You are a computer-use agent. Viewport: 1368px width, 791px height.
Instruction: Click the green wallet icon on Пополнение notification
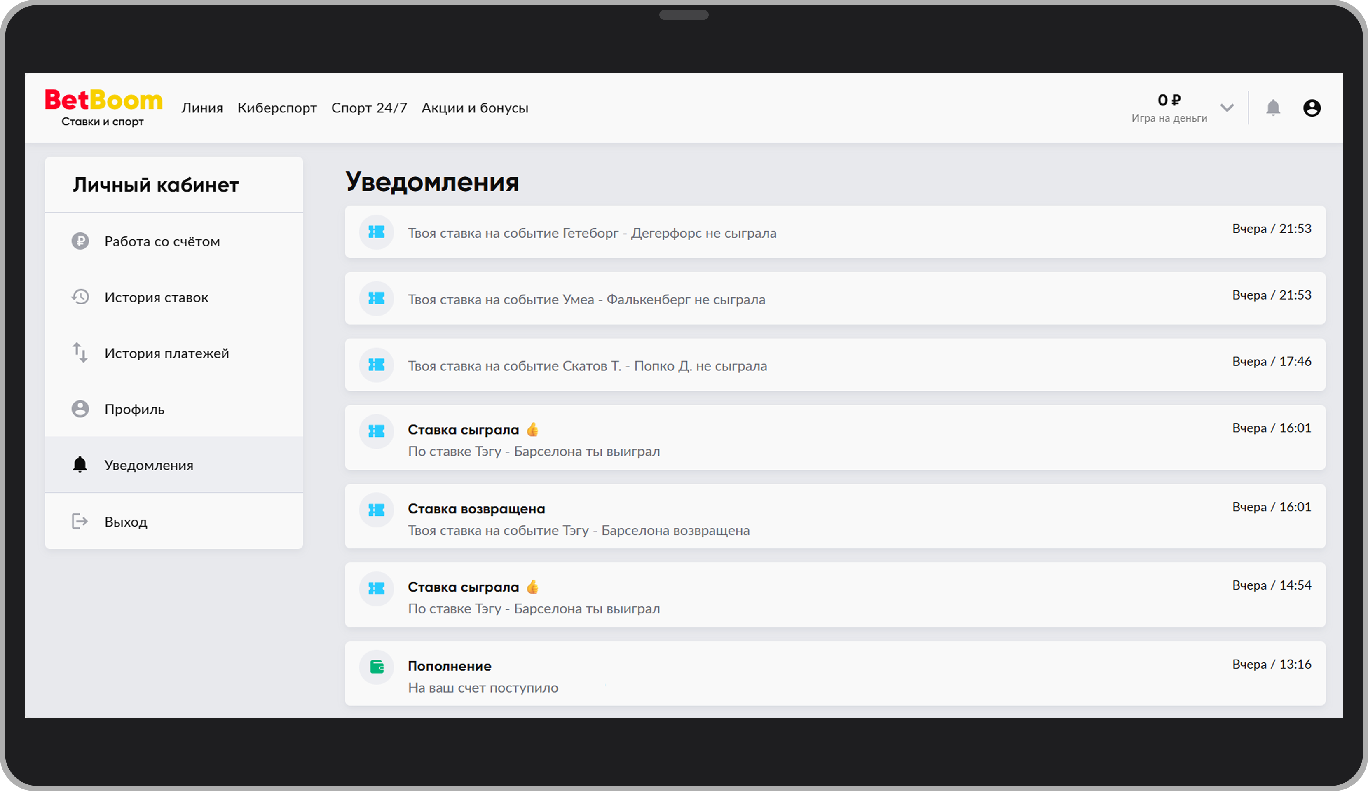point(376,667)
